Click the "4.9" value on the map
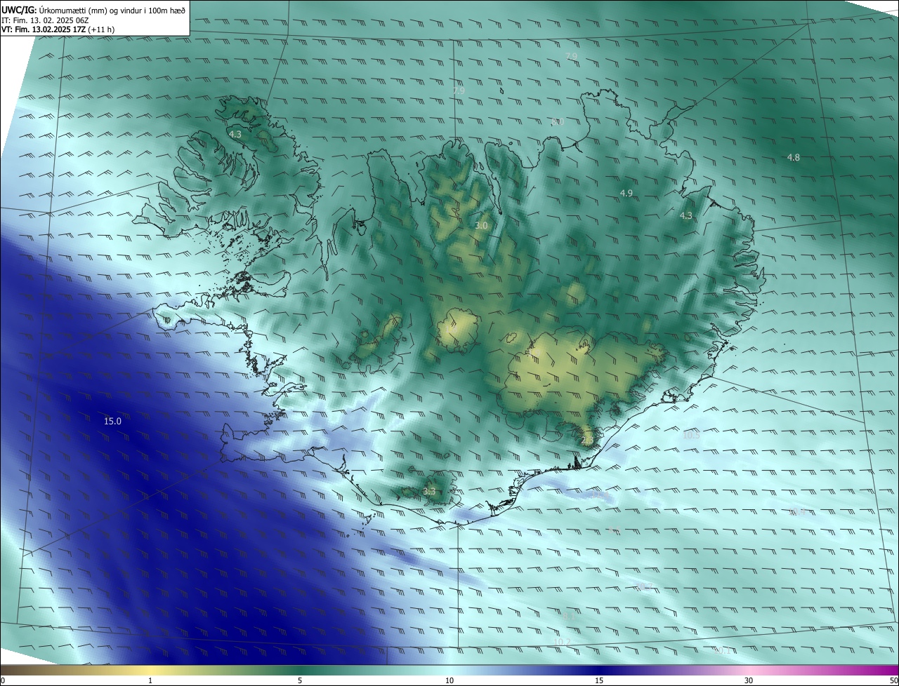 click(626, 193)
